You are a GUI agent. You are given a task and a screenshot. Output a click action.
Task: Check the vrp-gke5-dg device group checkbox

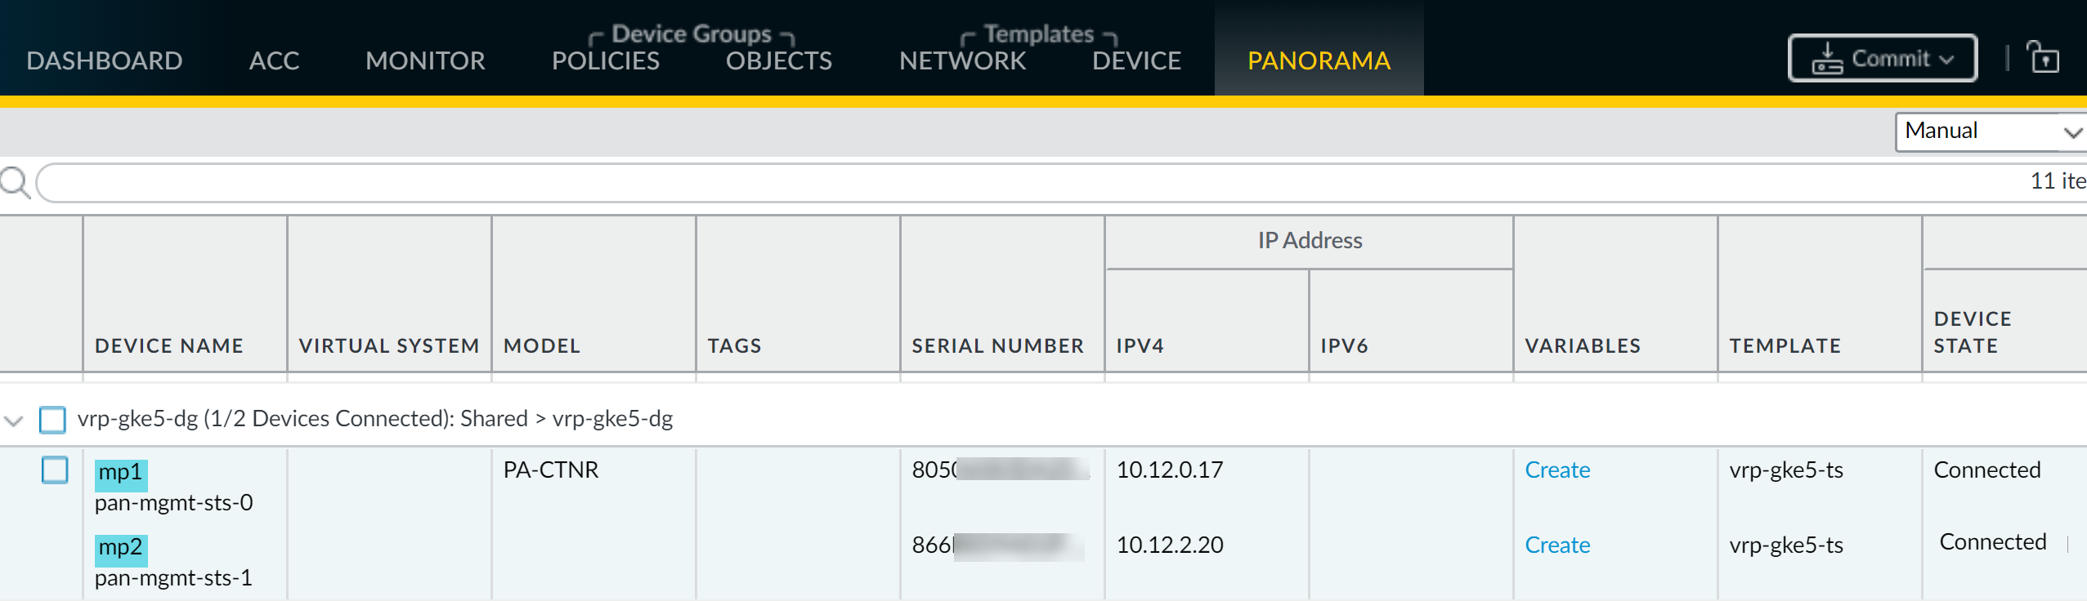point(53,420)
